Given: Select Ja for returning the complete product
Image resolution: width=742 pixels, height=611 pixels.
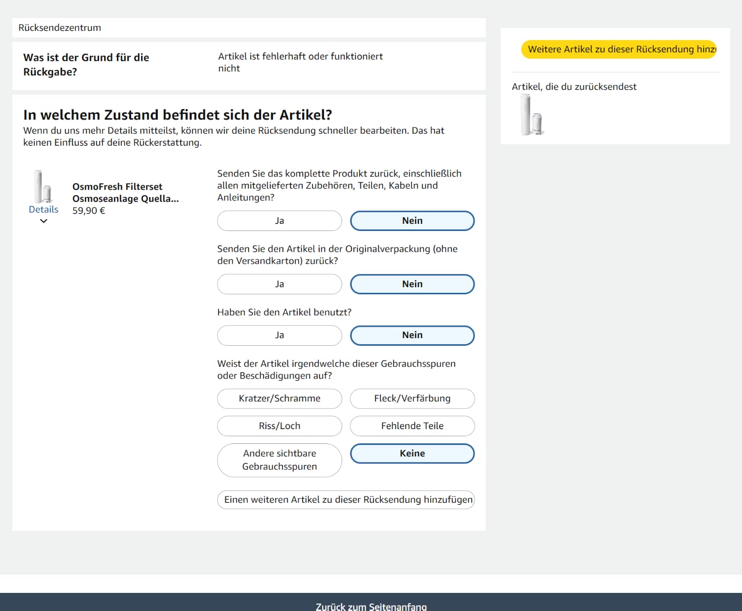Looking at the screenshot, I should (279, 221).
